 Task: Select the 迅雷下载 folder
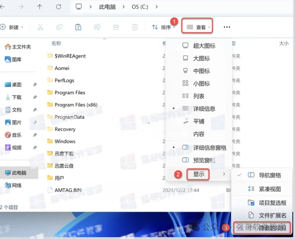click(x=60, y=154)
